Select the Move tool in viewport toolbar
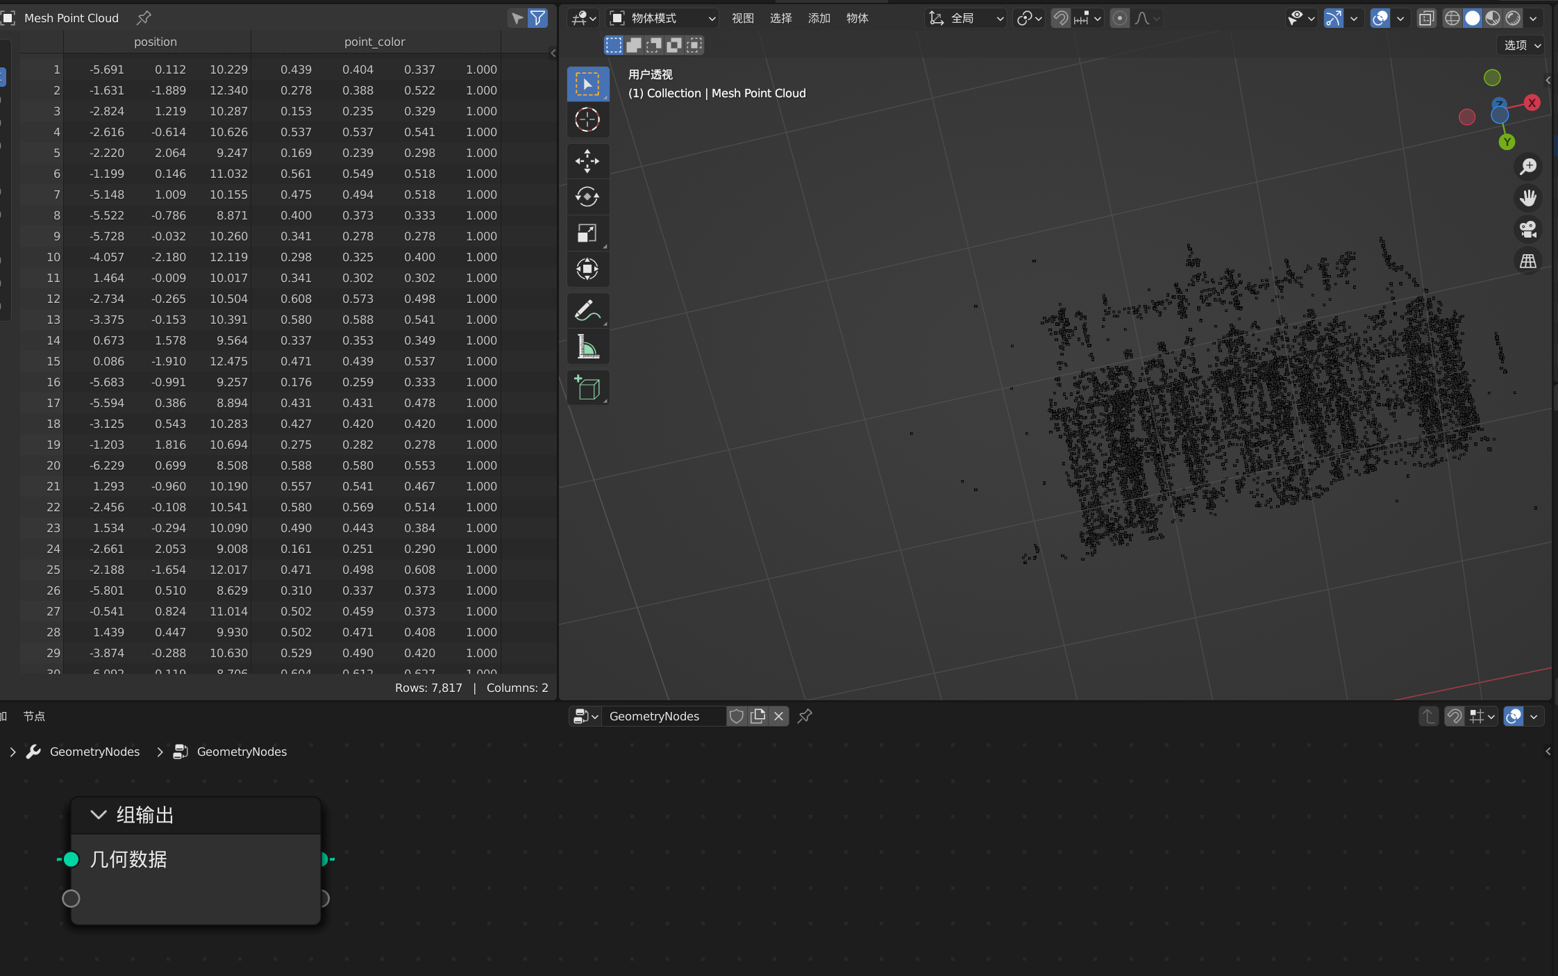Image resolution: width=1558 pixels, height=976 pixels. pos(587,161)
